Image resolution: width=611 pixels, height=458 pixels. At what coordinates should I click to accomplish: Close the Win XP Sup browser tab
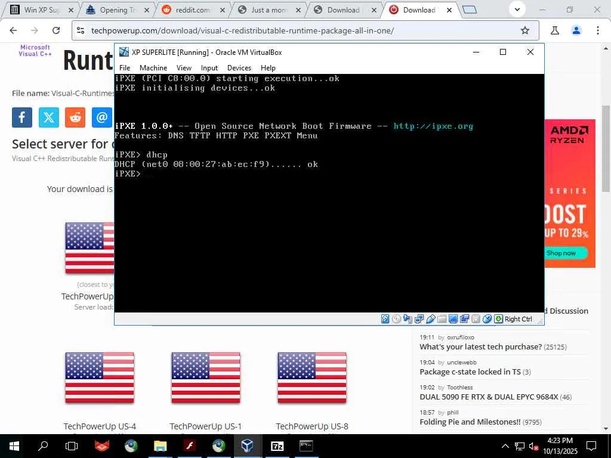coord(71,10)
